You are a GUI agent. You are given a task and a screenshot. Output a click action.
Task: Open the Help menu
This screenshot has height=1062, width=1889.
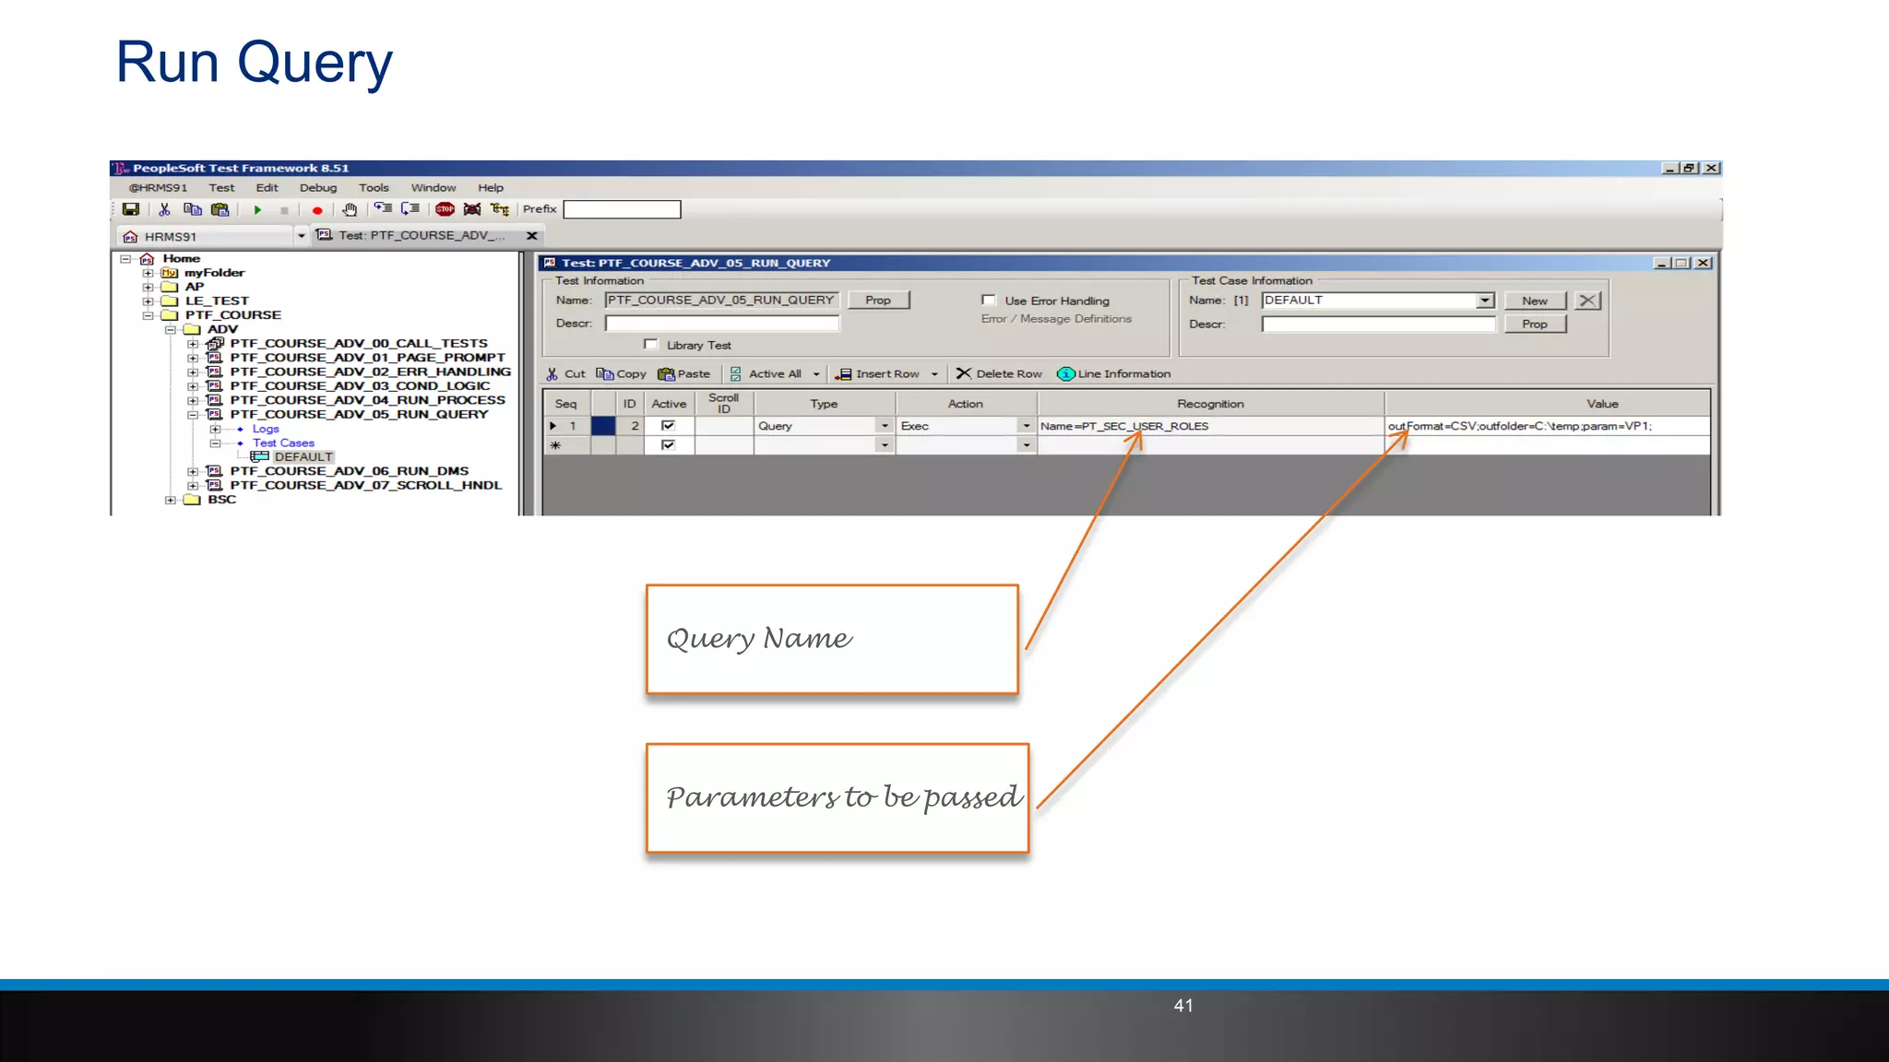(491, 187)
